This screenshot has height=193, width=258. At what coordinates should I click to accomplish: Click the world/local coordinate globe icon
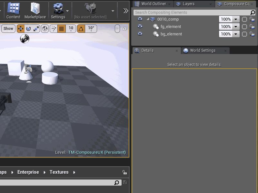pyautogui.click(x=44, y=29)
